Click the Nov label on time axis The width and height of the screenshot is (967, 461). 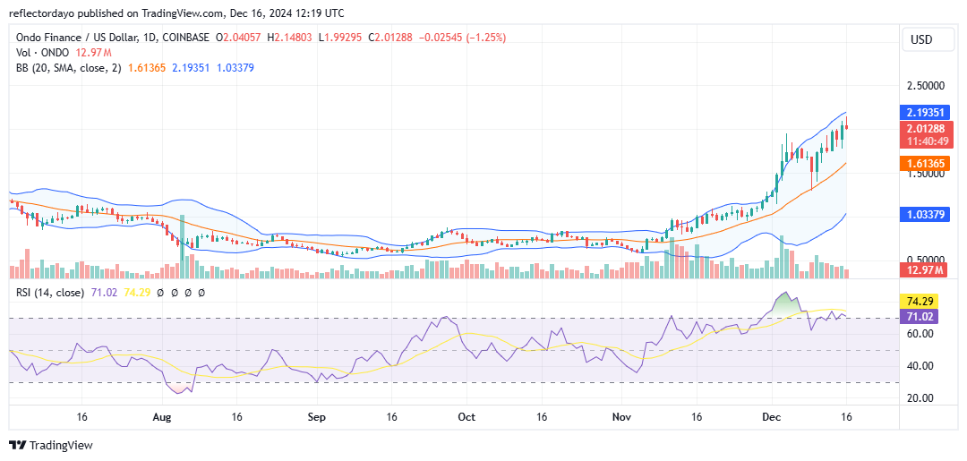[621, 416]
